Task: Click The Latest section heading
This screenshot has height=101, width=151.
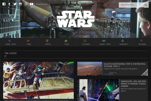Action: (x=11, y=53)
